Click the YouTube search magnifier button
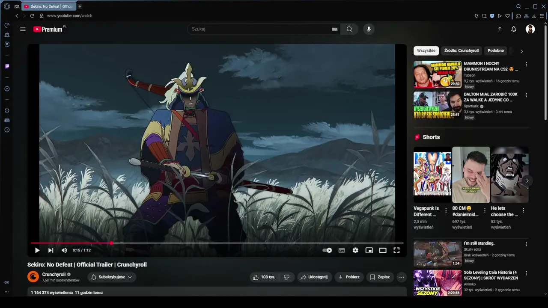The width and height of the screenshot is (548, 308). point(349,29)
